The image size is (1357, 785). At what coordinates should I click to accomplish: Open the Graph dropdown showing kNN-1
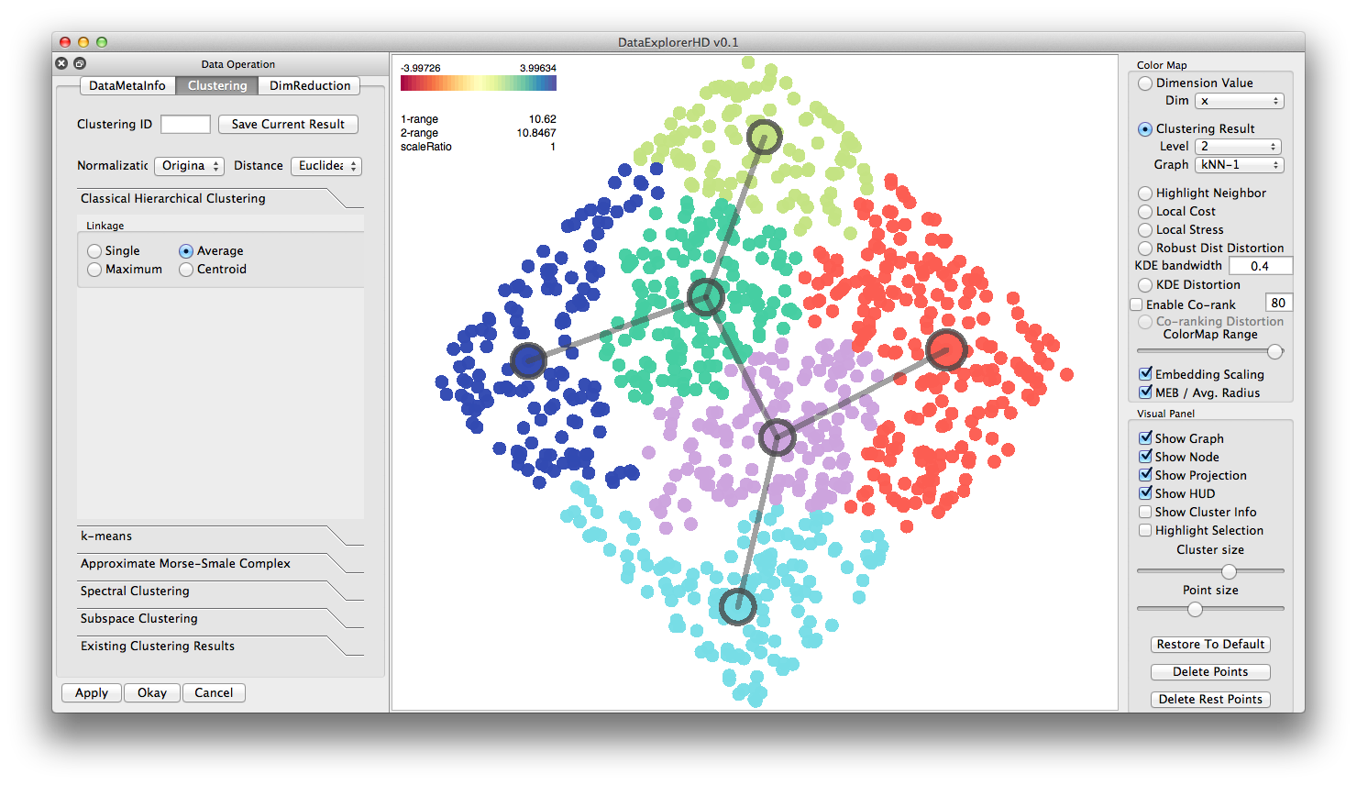[1240, 165]
